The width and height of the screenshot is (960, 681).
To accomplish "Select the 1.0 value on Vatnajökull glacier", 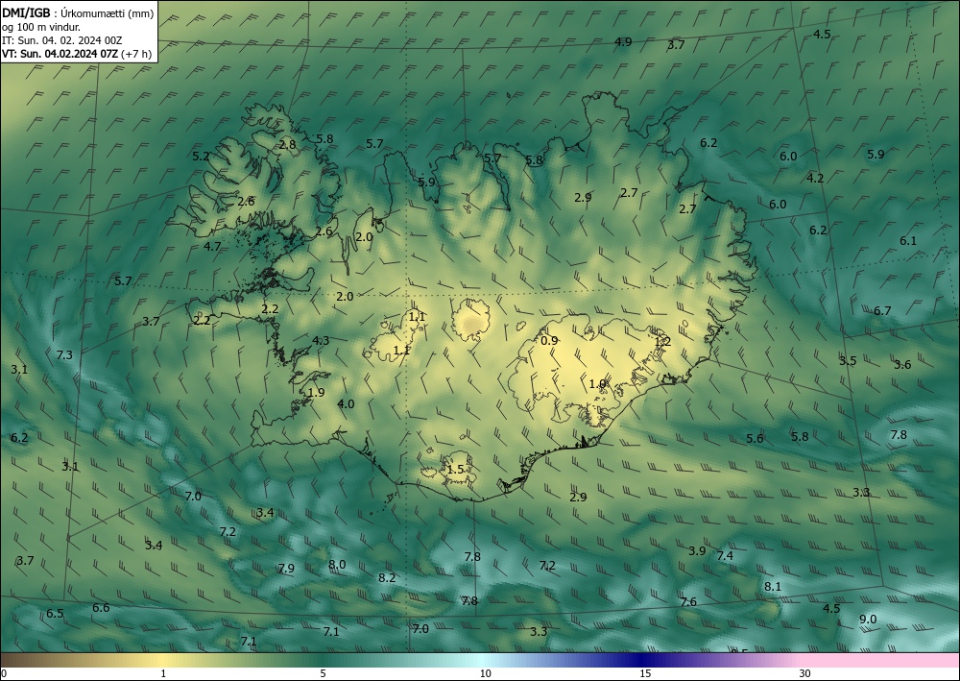I will [x=597, y=384].
